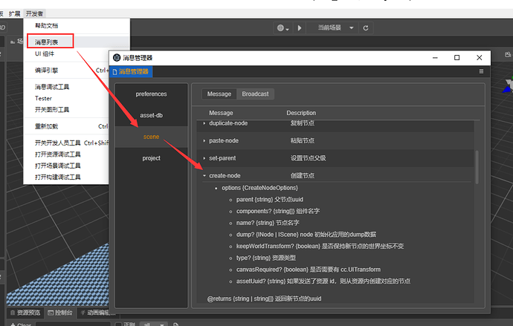The width and height of the screenshot is (513, 326).
Task: Click the 'components? {string[]}' parameter line
Action: pyautogui.click(x=278, y=212)
